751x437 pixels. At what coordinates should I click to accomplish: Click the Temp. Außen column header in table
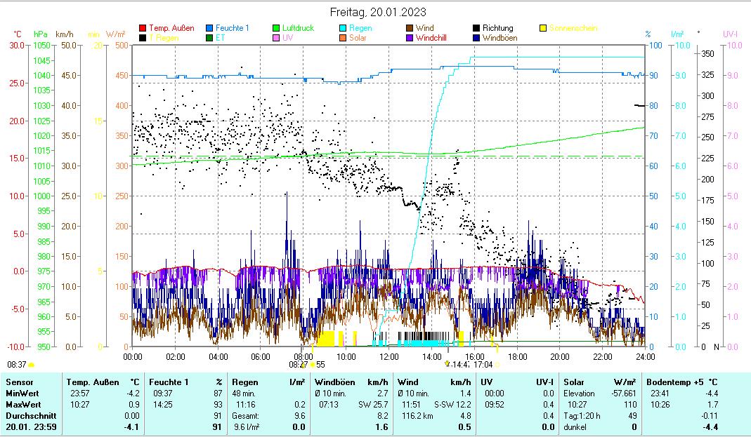point(88,382)
